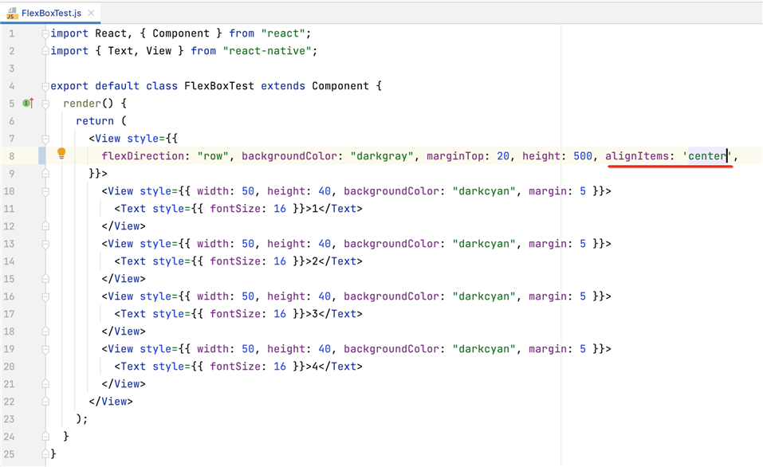Click line number 23 in the gutter
Viewport: 763px width, 467px height.
click(9, 419)
